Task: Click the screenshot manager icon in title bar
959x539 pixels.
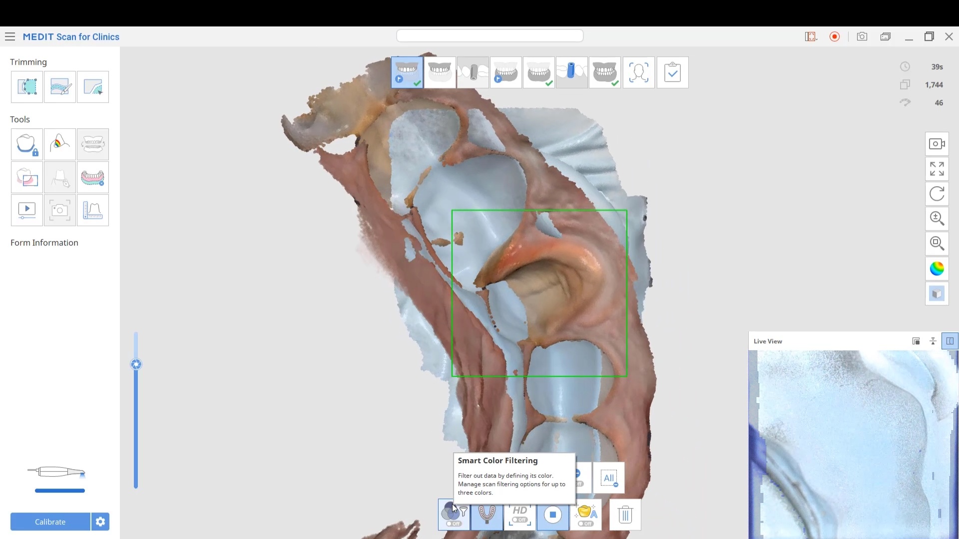Action: point(886,36)
